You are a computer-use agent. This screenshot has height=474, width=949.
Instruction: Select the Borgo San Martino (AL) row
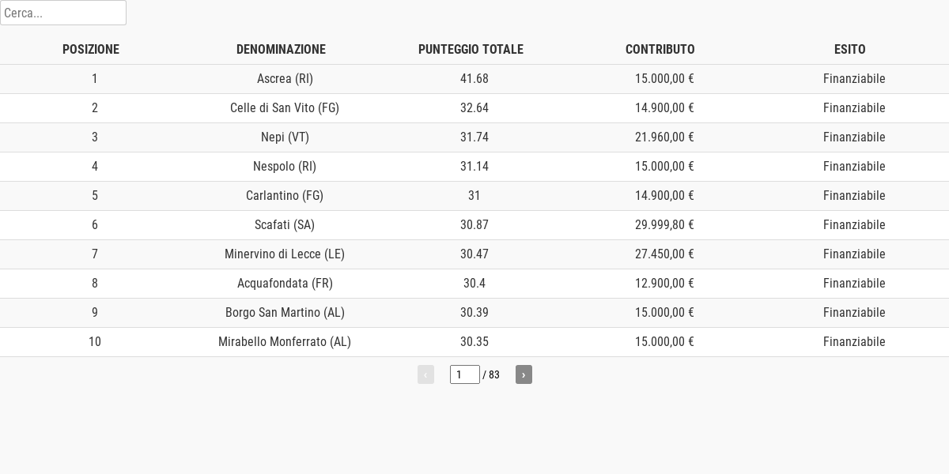pos(475,313)
